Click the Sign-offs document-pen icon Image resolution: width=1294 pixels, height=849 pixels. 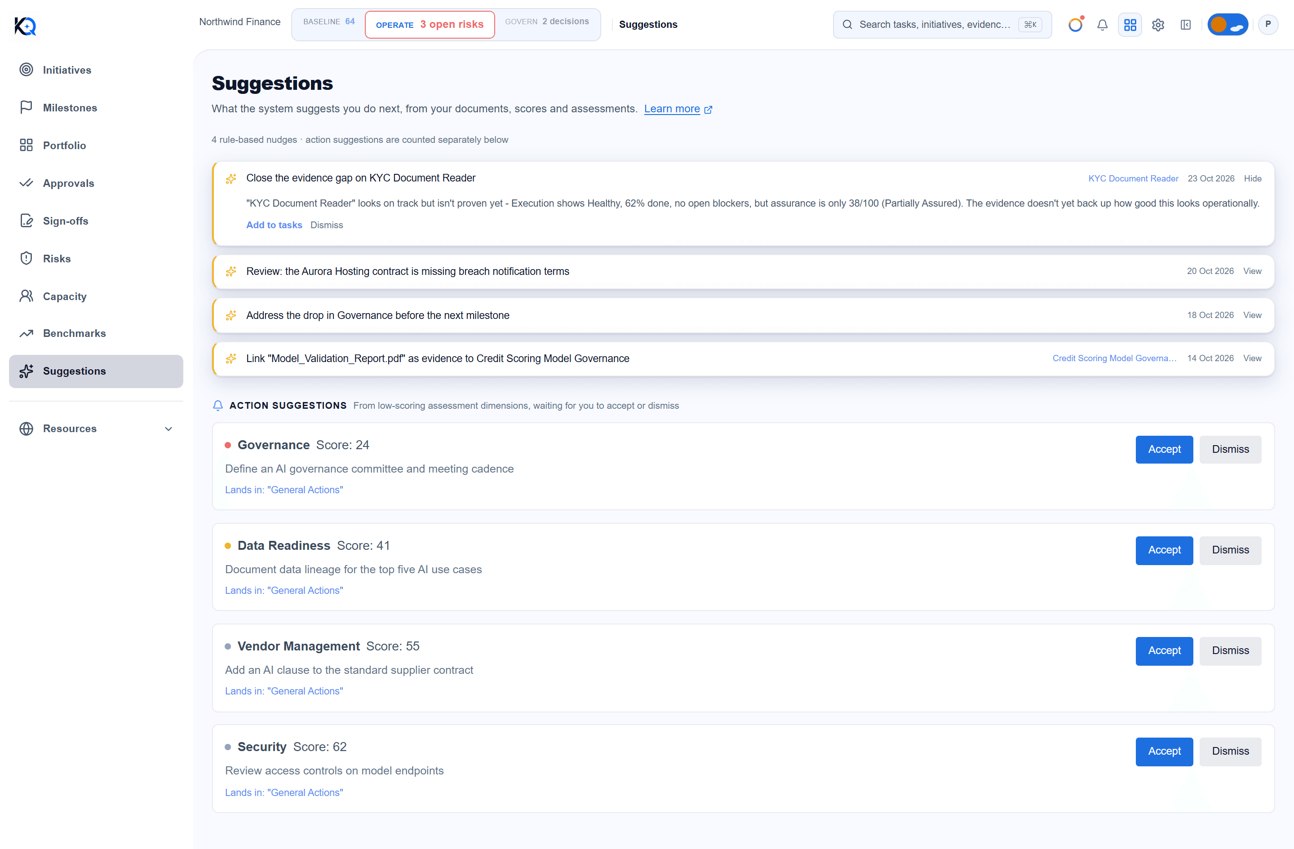pos(26,220)
